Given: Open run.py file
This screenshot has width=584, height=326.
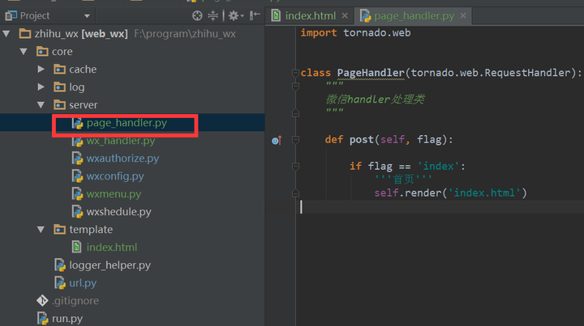Looking at the screenshot, I should click(67, 319).
